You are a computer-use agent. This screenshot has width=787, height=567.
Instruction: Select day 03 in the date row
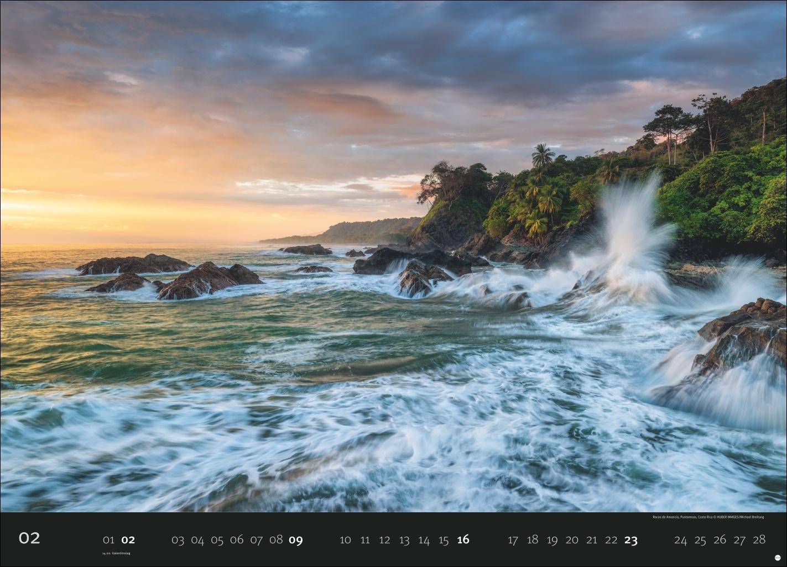point(178,540)
